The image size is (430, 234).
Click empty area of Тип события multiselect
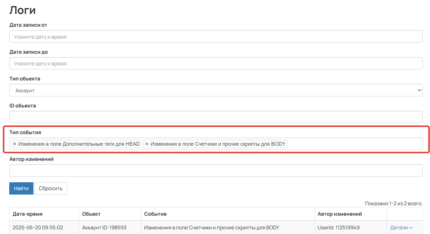(x=355, y=144)
